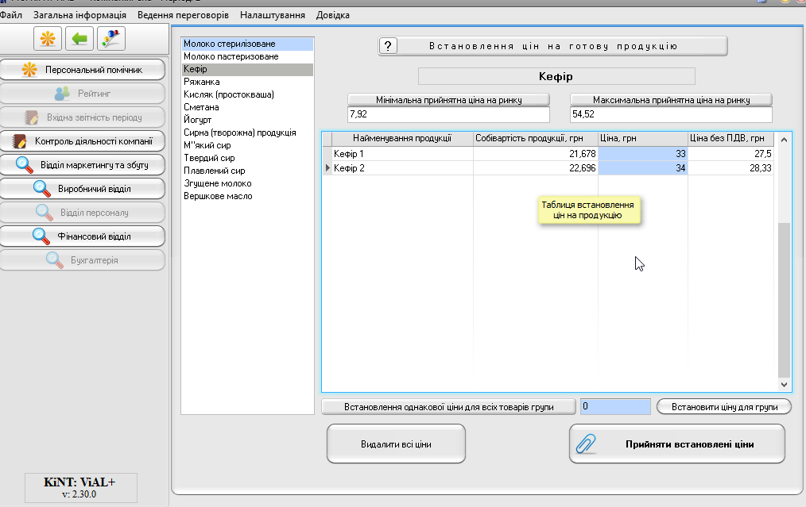Click the orange asterisk toolbar icon

pyautogui.click(x=48, y=39)
